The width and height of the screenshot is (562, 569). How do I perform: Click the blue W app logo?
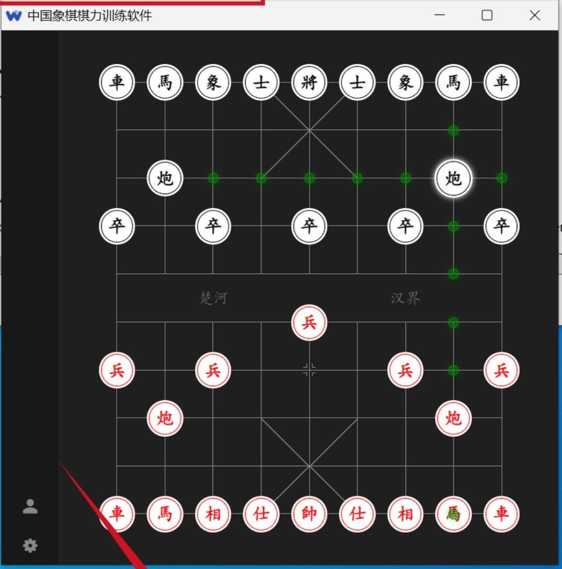point(14,16)
